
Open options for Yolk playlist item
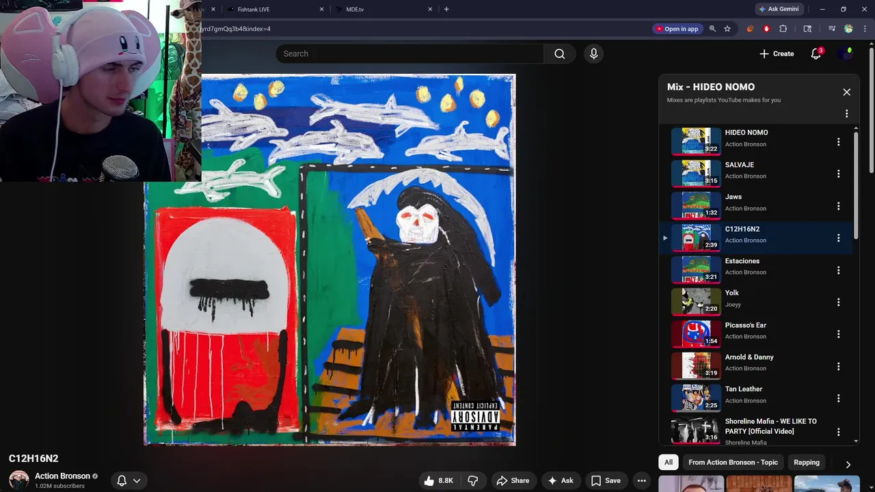click(x=838, y=302)
